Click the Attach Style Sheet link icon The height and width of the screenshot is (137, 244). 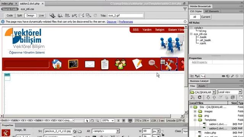point(223,76)
